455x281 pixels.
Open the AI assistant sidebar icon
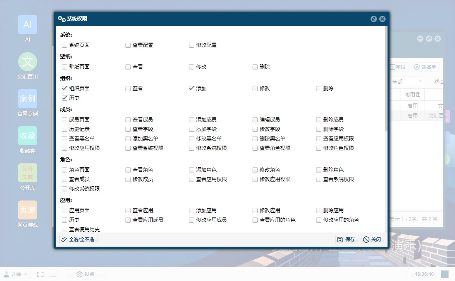coord(27,24)
